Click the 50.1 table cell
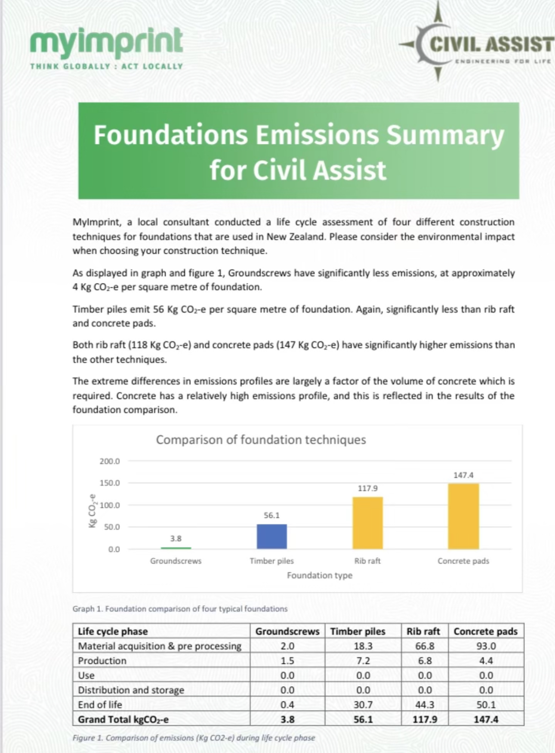 click(x=486, y=705)
